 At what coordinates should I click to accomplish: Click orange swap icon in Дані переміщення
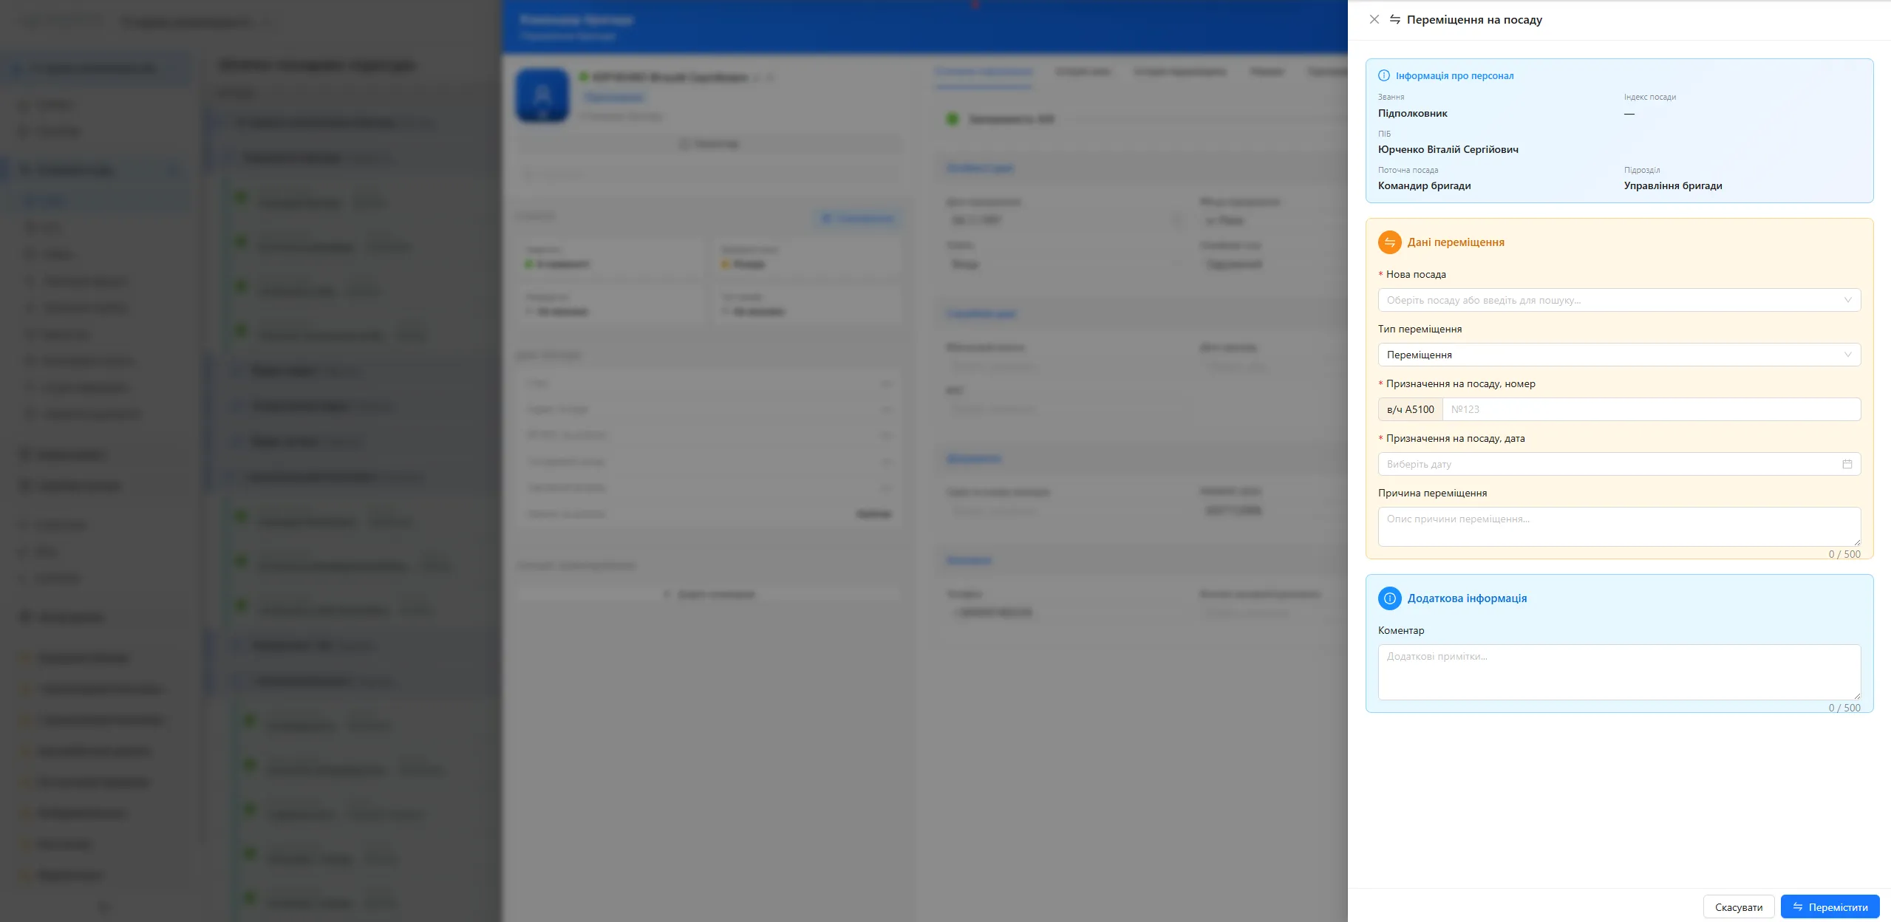point(1389,242)
